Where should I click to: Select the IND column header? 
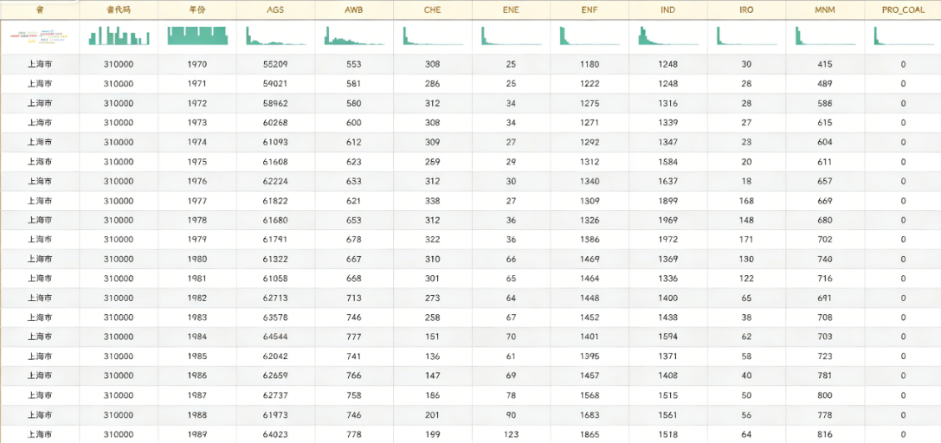pos(668,10)
